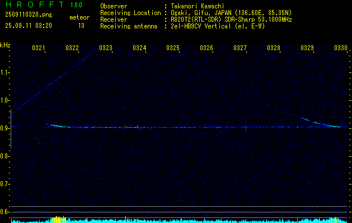Click the 1.0 kHz axis label

tap(5, 101)
